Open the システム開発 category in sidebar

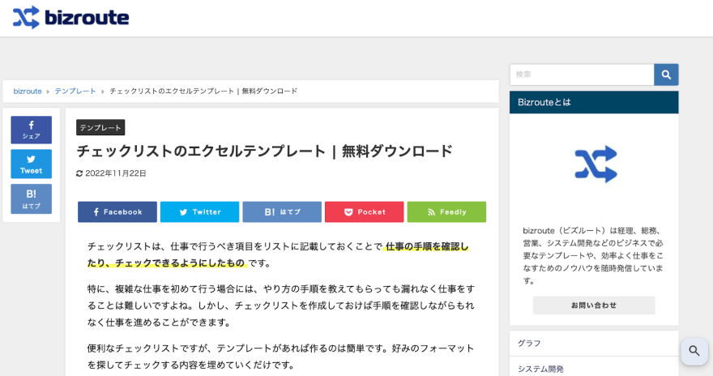[540, 369]
